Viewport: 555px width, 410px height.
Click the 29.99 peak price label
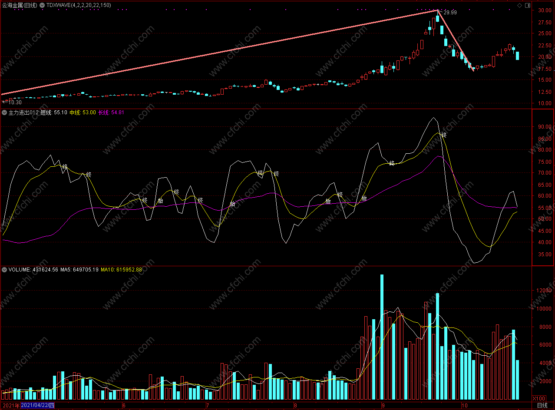(450, 13)
